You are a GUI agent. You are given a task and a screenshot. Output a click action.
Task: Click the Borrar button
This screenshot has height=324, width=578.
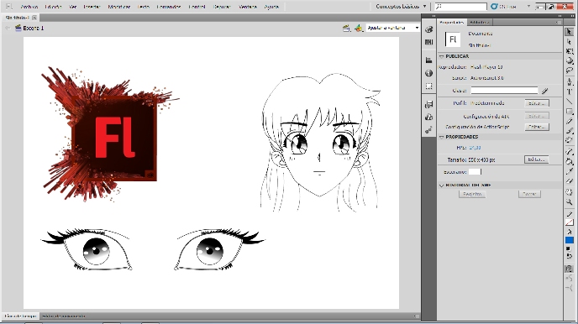click(529, 194)
